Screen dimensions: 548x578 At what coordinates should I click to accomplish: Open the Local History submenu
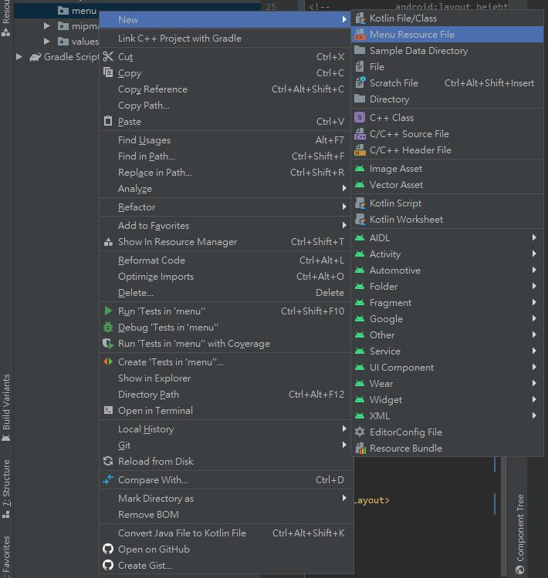pyautogui.click(x=226, y=429)
